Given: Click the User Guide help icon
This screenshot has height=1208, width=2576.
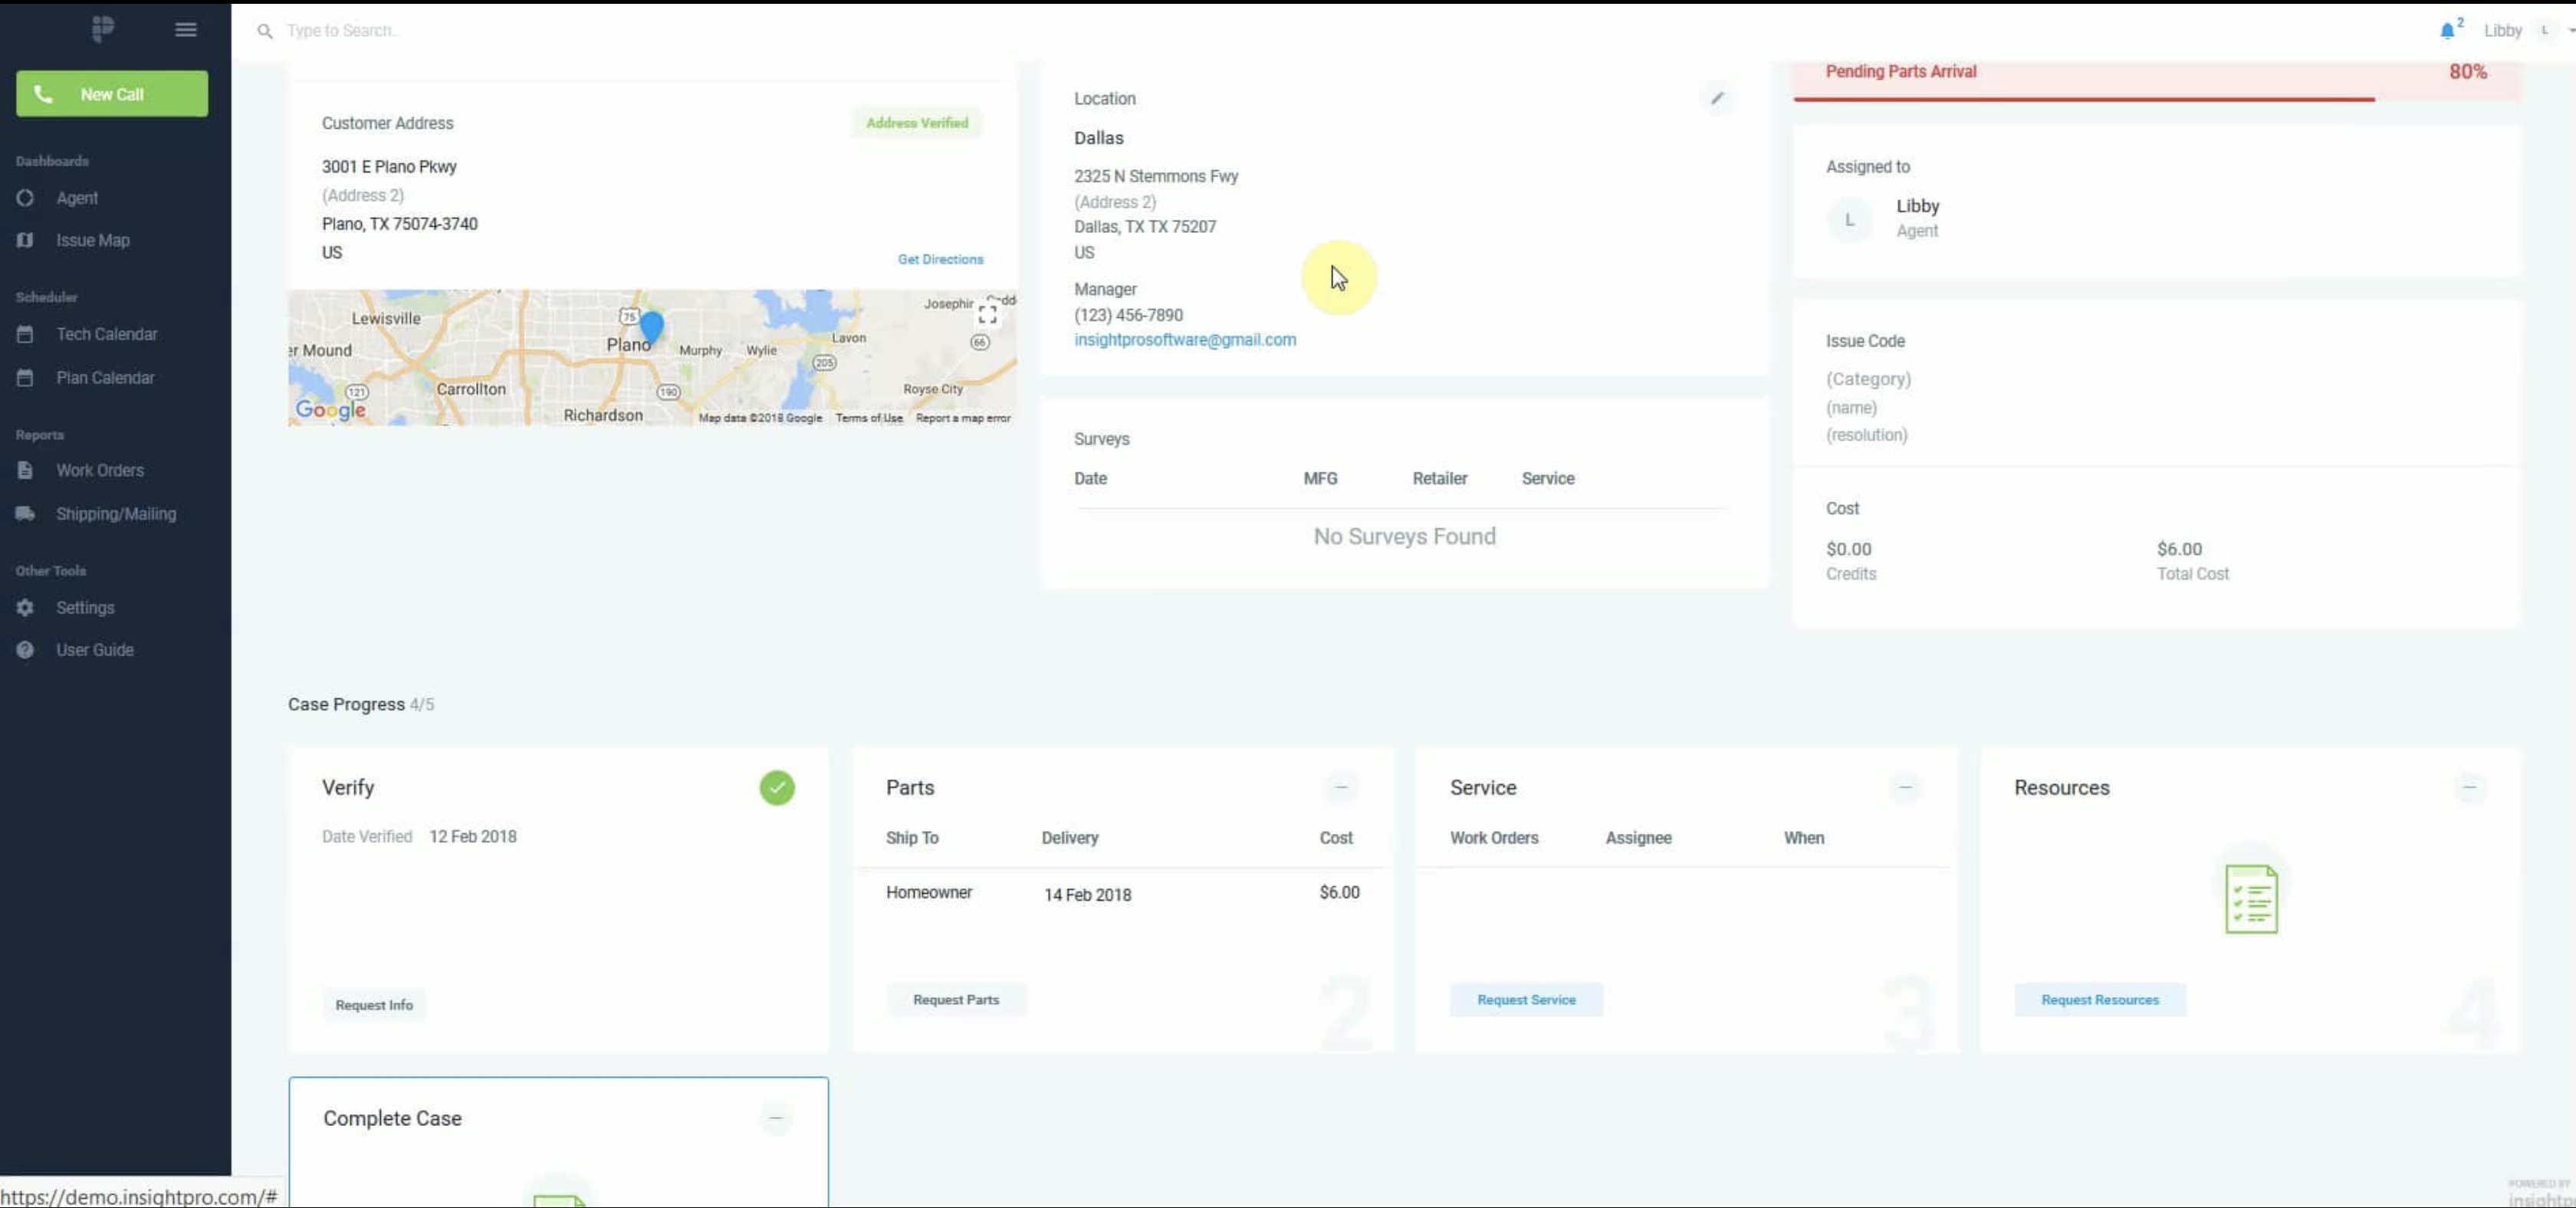Looking at the screenshot, I should pos(25,650).
